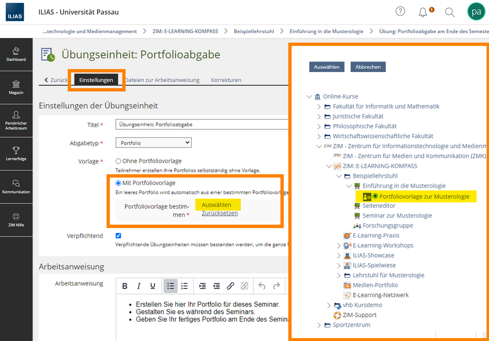Switch to Dateien zur Arbeitsanweisung tab
Screen dimensions: 489x341
point(162,80)
